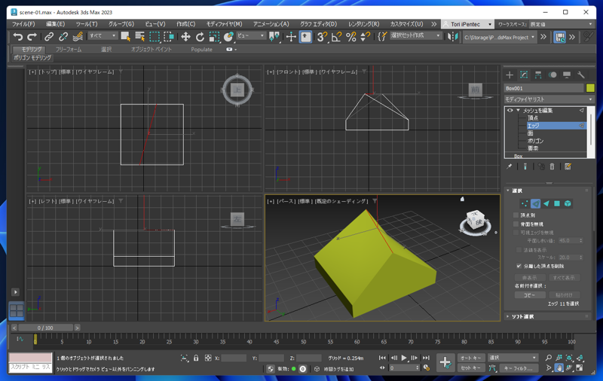The width and height of the screenshot is (603, 381).
Task: Click the キー フィルタ button
Action: [x=519, y=368]
